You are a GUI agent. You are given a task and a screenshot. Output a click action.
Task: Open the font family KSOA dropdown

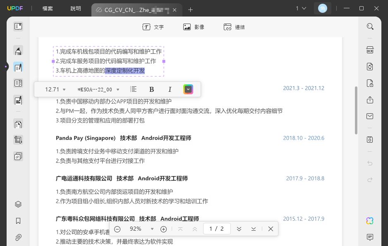(x=98, y=89)
